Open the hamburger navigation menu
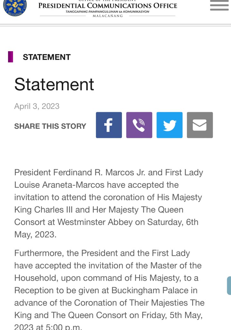 (219, 5)
